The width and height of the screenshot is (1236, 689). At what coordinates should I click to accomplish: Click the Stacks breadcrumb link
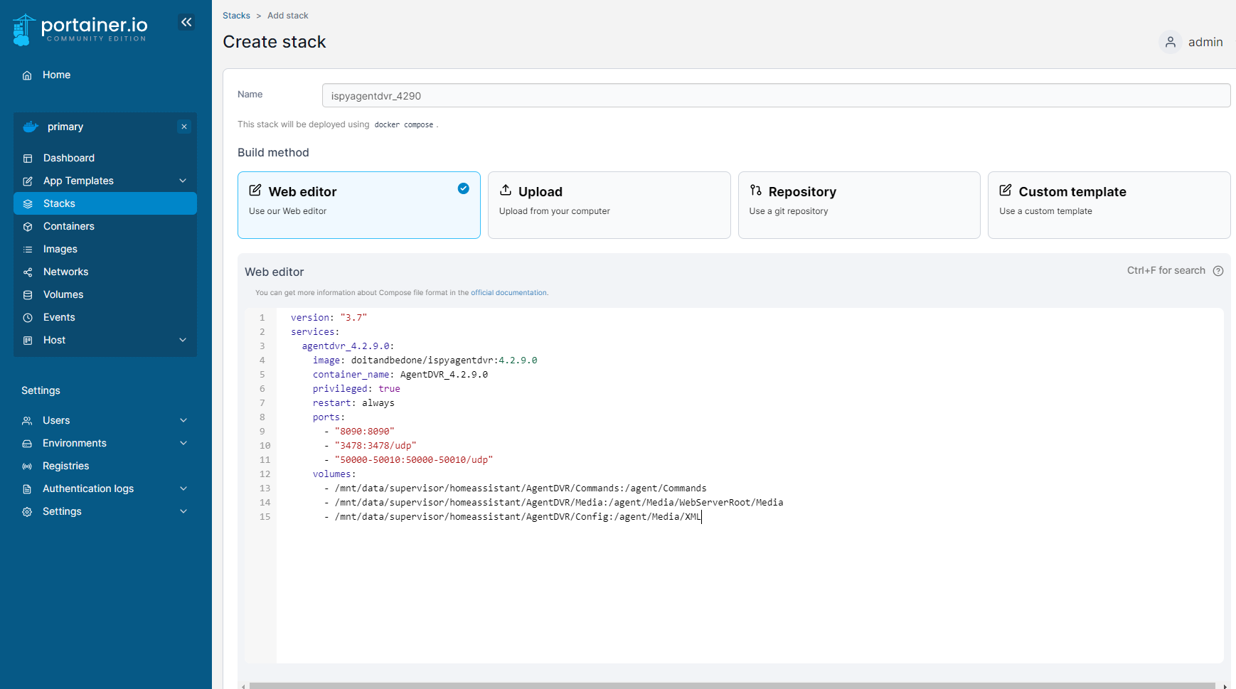pyautogui.click(x=236, y=16)
